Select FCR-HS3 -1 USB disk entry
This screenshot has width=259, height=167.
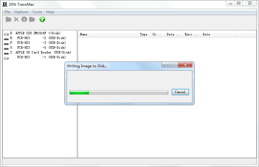pyautogui.click(x=41, y=57)
